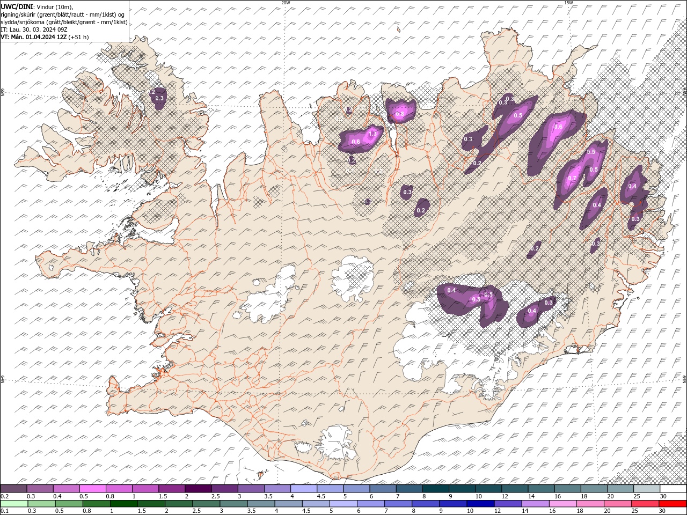This screenshot has height=515, width=687.
Task: Pick the deep blue 10 swatch, rain legend
Action: (x=480, y=504)
